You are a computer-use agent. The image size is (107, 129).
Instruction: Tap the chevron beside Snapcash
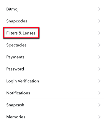[x=99, y=105]
